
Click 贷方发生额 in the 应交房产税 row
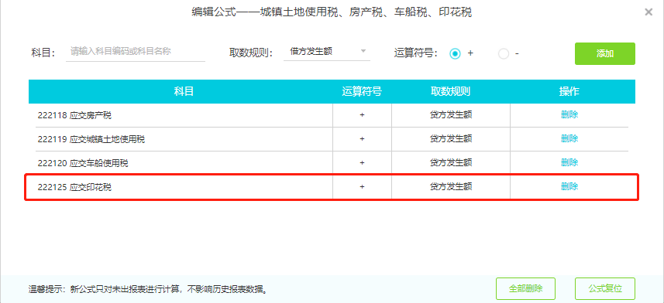pos(451,114)
